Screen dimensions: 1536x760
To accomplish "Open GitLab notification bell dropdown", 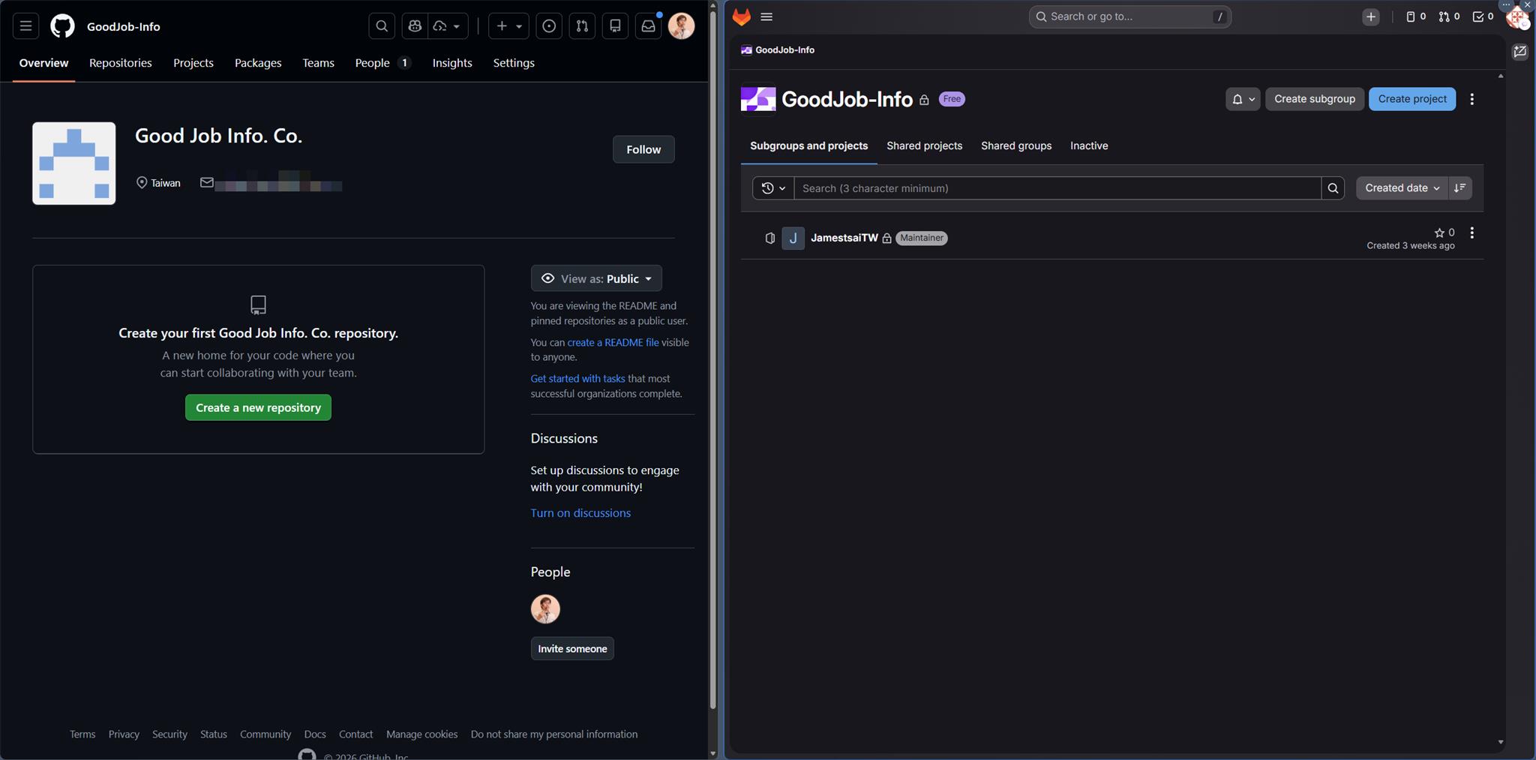I will coord(1242,99).
